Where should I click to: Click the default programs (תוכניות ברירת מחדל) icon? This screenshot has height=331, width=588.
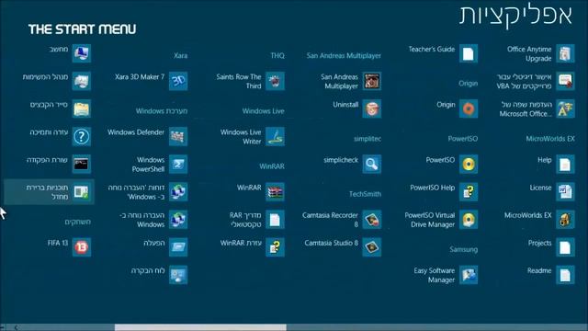[x=82, y=192]
